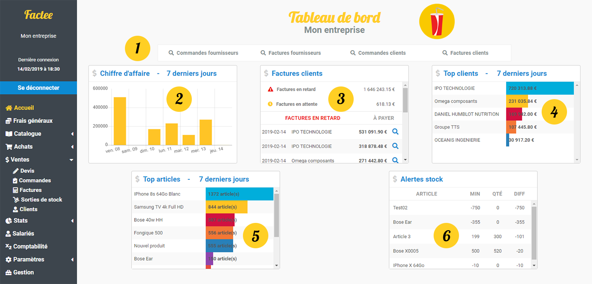592x284 pixels.
Task: Click Se déconnecter to log out
Action: [38, 88]
